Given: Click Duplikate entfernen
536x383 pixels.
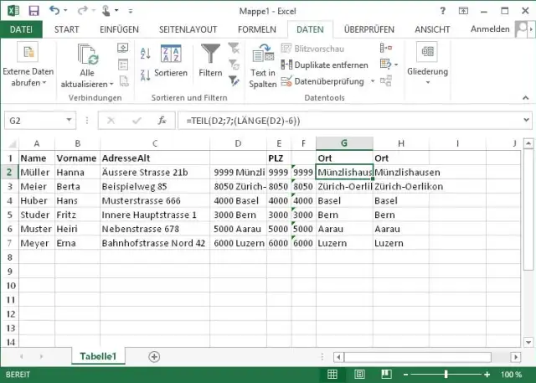Looking at the screenshot, I should click(x=325, y=65).
